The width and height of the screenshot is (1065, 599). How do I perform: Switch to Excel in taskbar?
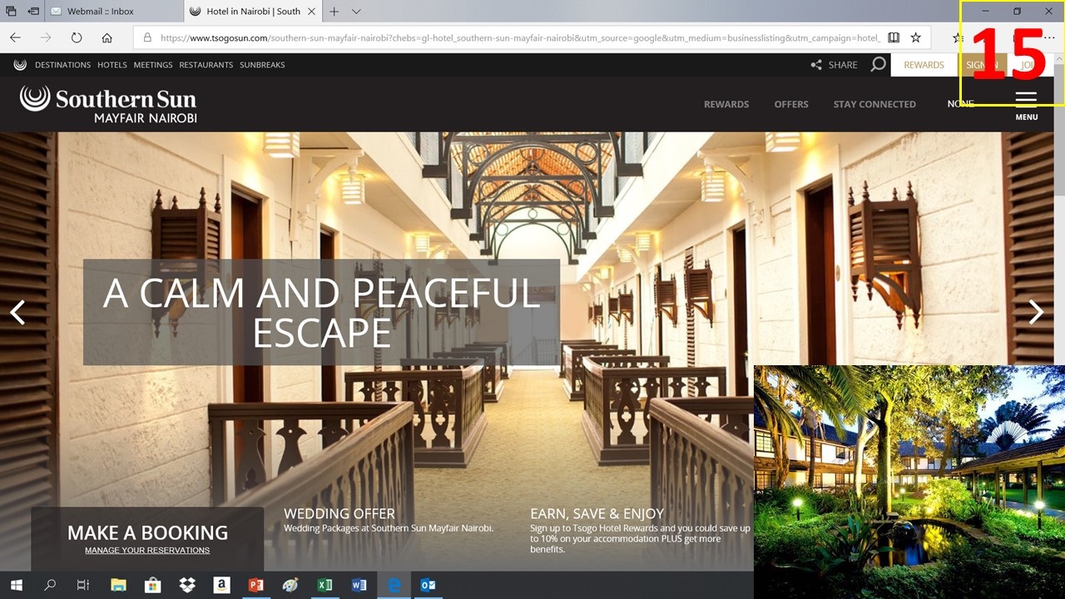(x=324, y=585)
